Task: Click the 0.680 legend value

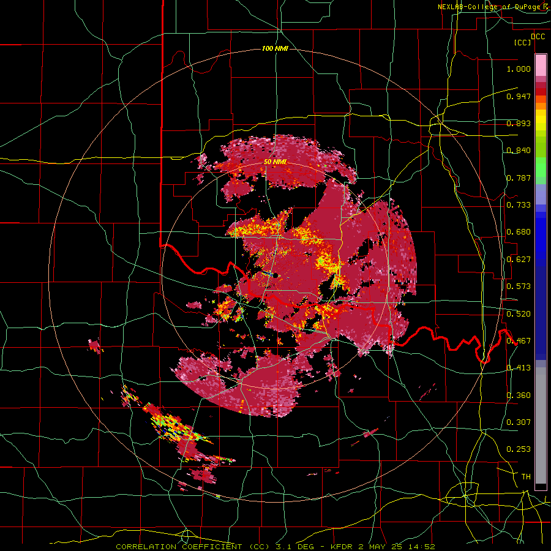Action: pos(519,232)
